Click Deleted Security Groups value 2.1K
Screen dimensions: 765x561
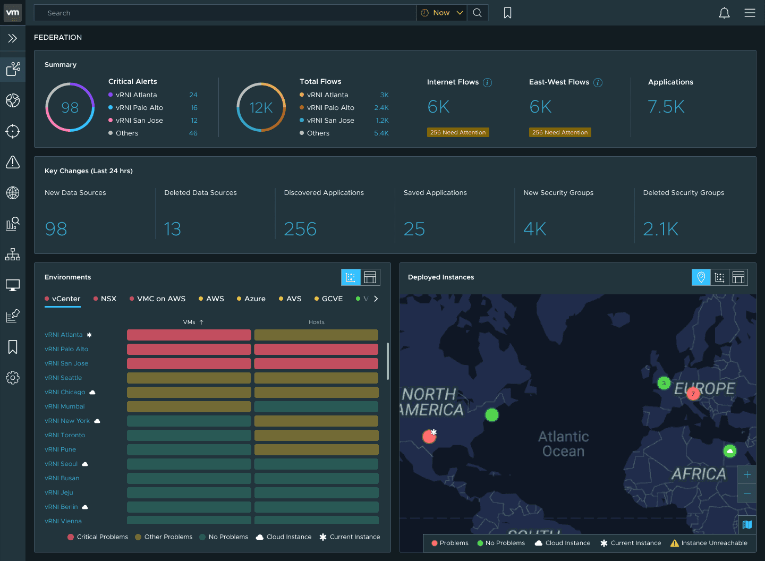661,229
